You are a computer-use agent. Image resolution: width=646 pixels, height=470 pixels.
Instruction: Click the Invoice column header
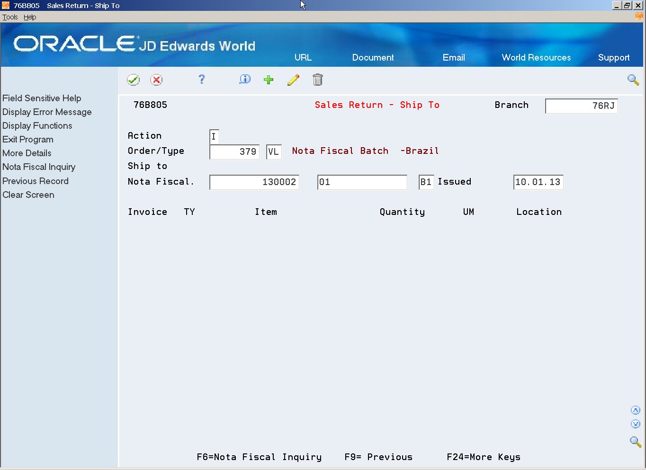coord(147,212)
